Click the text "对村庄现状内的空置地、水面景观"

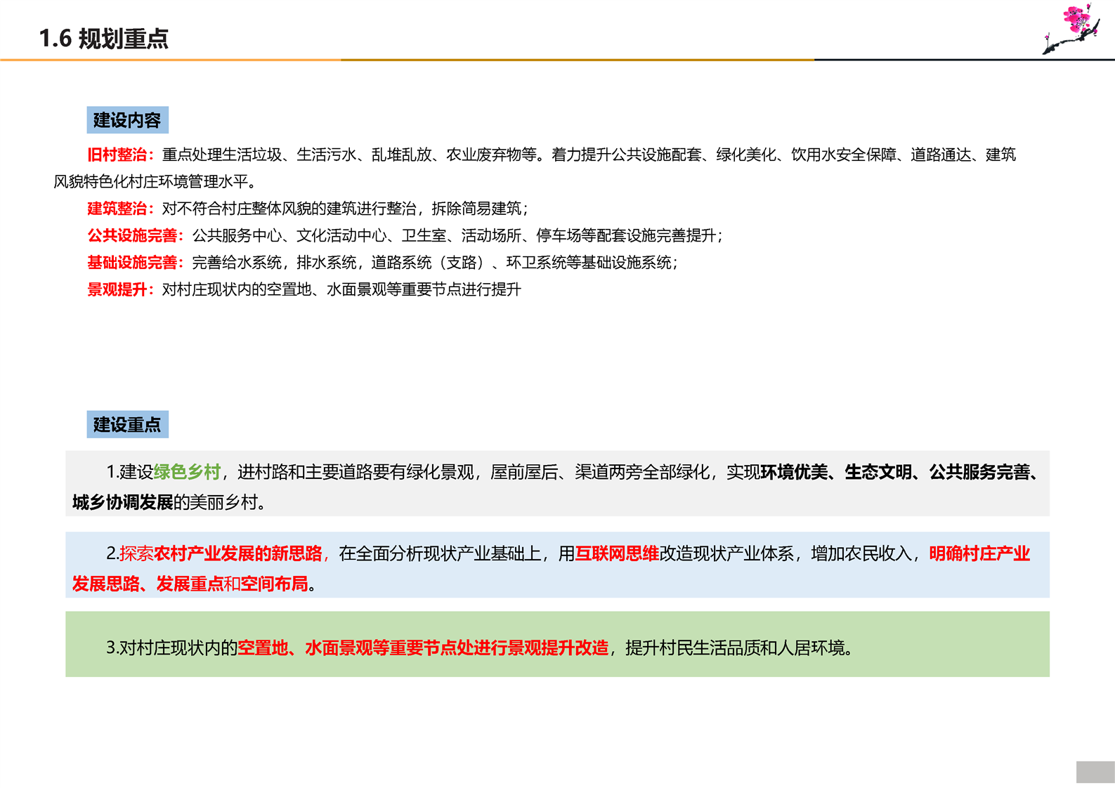(274, 289)
